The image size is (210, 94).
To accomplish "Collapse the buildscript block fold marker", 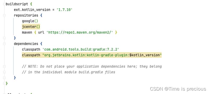I will (x=4, y=4).
